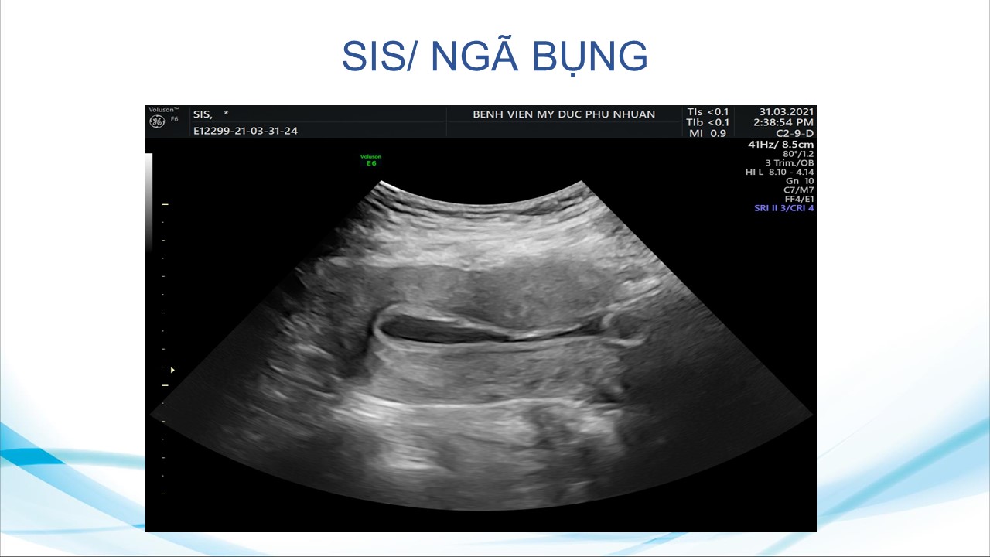Image resolution: width=990 pixels, height=557 pixels.
Task: Click the focal zone arrow on depth scale
Action: [x=172, y=371]
